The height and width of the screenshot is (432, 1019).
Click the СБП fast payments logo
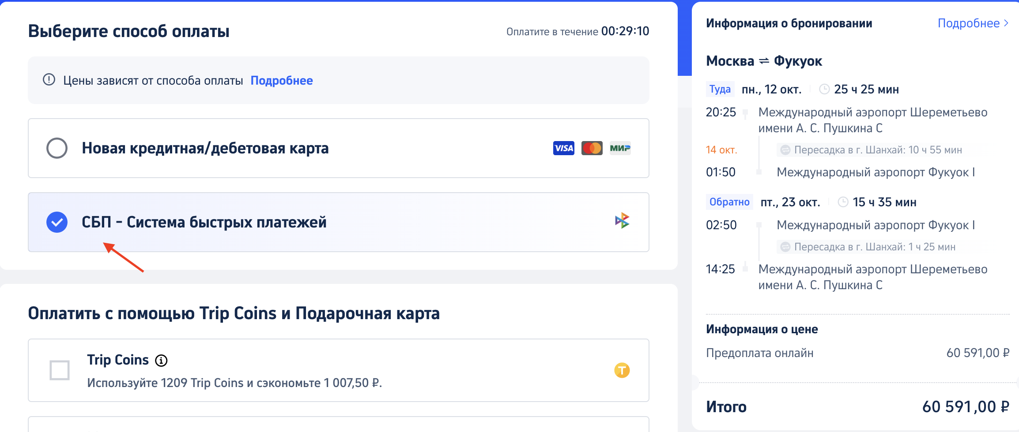click(x=622, y=220)
